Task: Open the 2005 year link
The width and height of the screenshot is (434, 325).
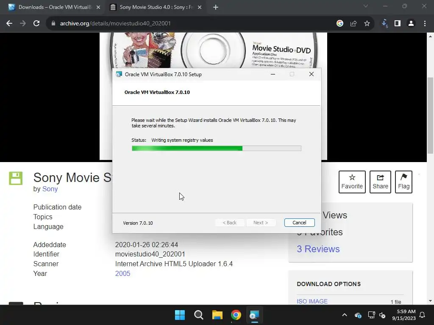Action: click(122, 273)
